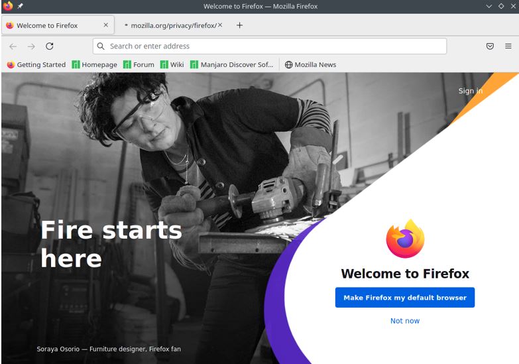This screenshot has height=364, width=519.
Task: Click the search magnifier icon in address bar
Action: 101,46
